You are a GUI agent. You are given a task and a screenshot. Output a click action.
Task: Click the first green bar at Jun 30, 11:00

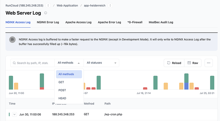click(11, 83)
